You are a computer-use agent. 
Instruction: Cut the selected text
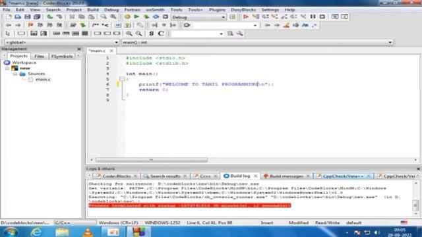click(72, 17)
